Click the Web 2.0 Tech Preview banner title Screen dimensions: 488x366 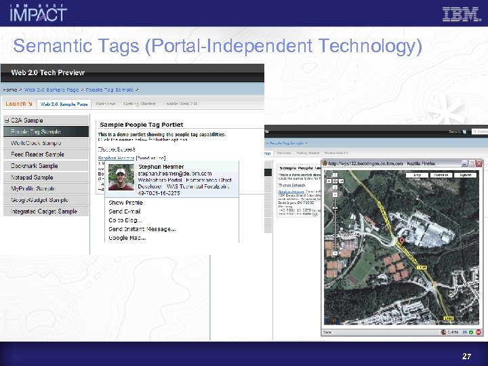pyautogui.click(x=48, y=73)
